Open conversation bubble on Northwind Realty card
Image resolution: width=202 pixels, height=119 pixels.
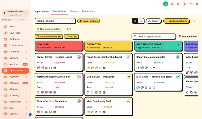pyautogui.click(x=38, y=92)
